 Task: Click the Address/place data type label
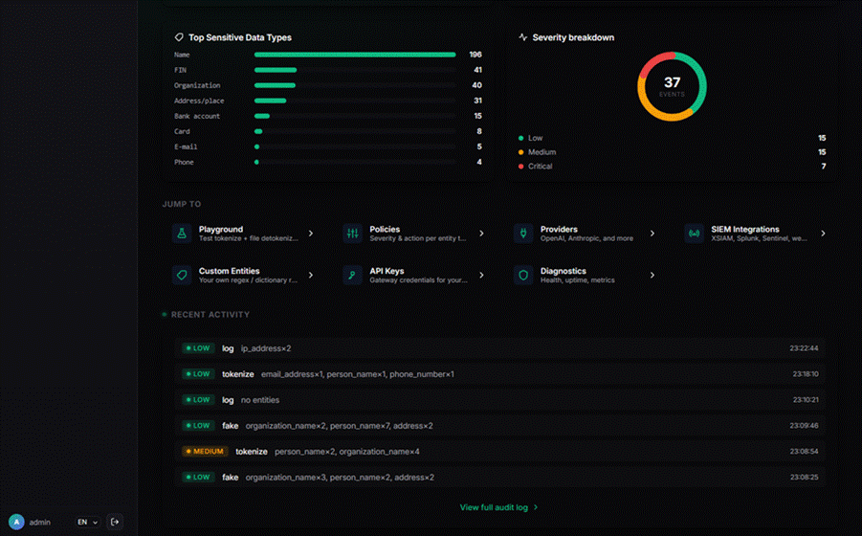(199, 100)
